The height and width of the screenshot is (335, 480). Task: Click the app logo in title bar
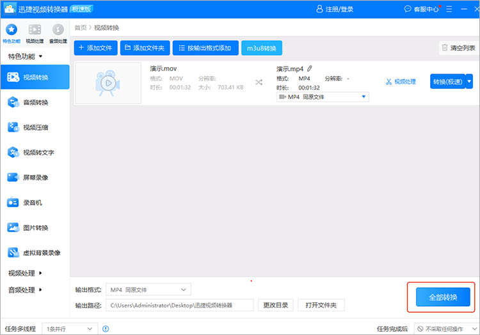tap(10, 9)
